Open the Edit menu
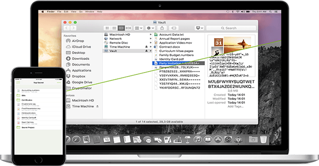 click(66, 12)
